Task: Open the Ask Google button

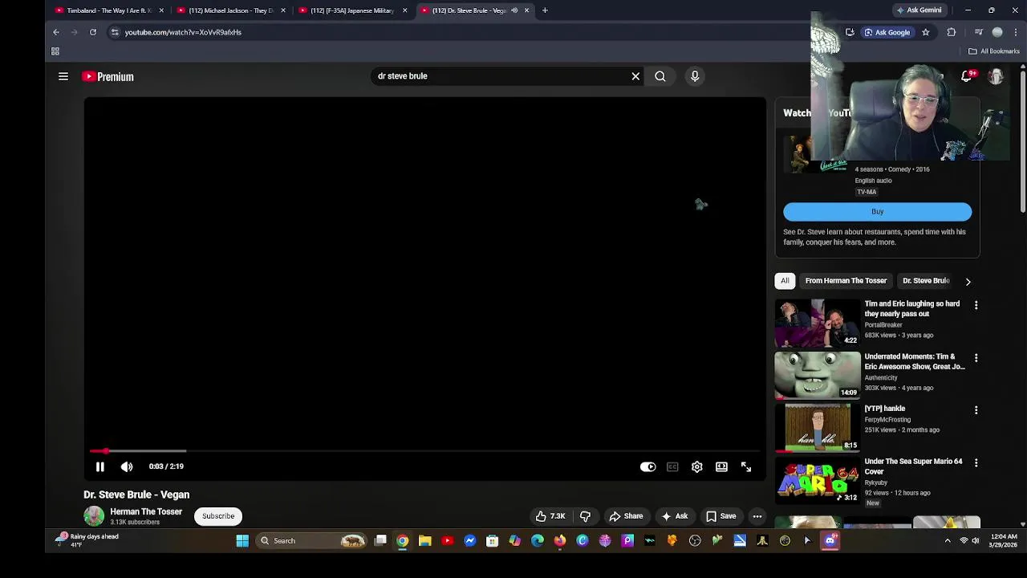Action: point(887,32)
